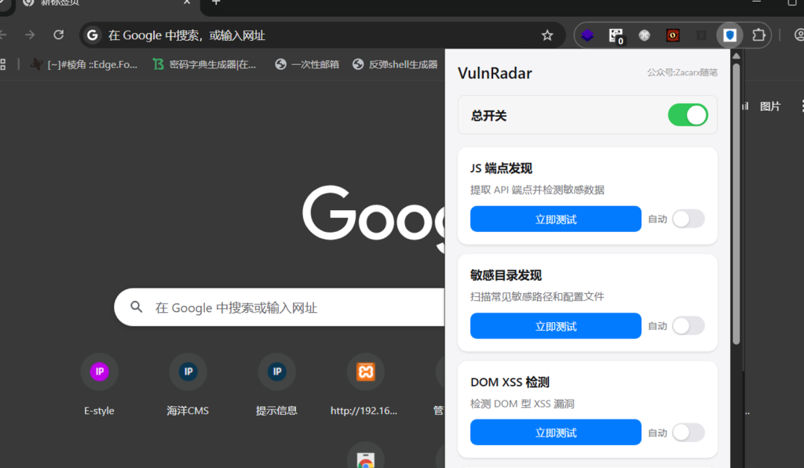The height and width of the screenshot is (468, 804).
Task: Open the 反弹shell生成器 bookmark
Action: click(x=400, y=65)
